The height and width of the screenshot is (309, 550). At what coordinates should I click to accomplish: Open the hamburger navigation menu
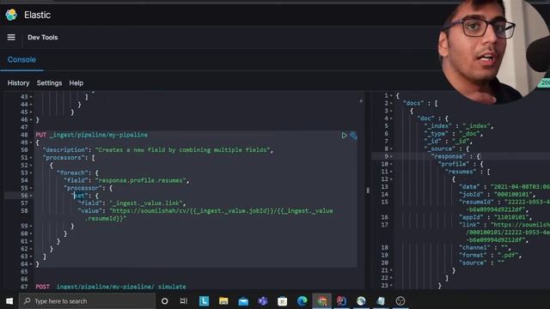pyautogui.click(x=11, y=37)
